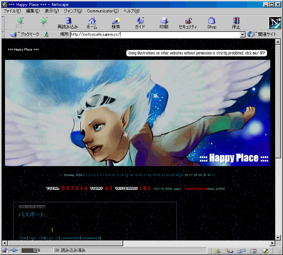
Task: Open calendar day 1 link
Action: click(86, 175)
